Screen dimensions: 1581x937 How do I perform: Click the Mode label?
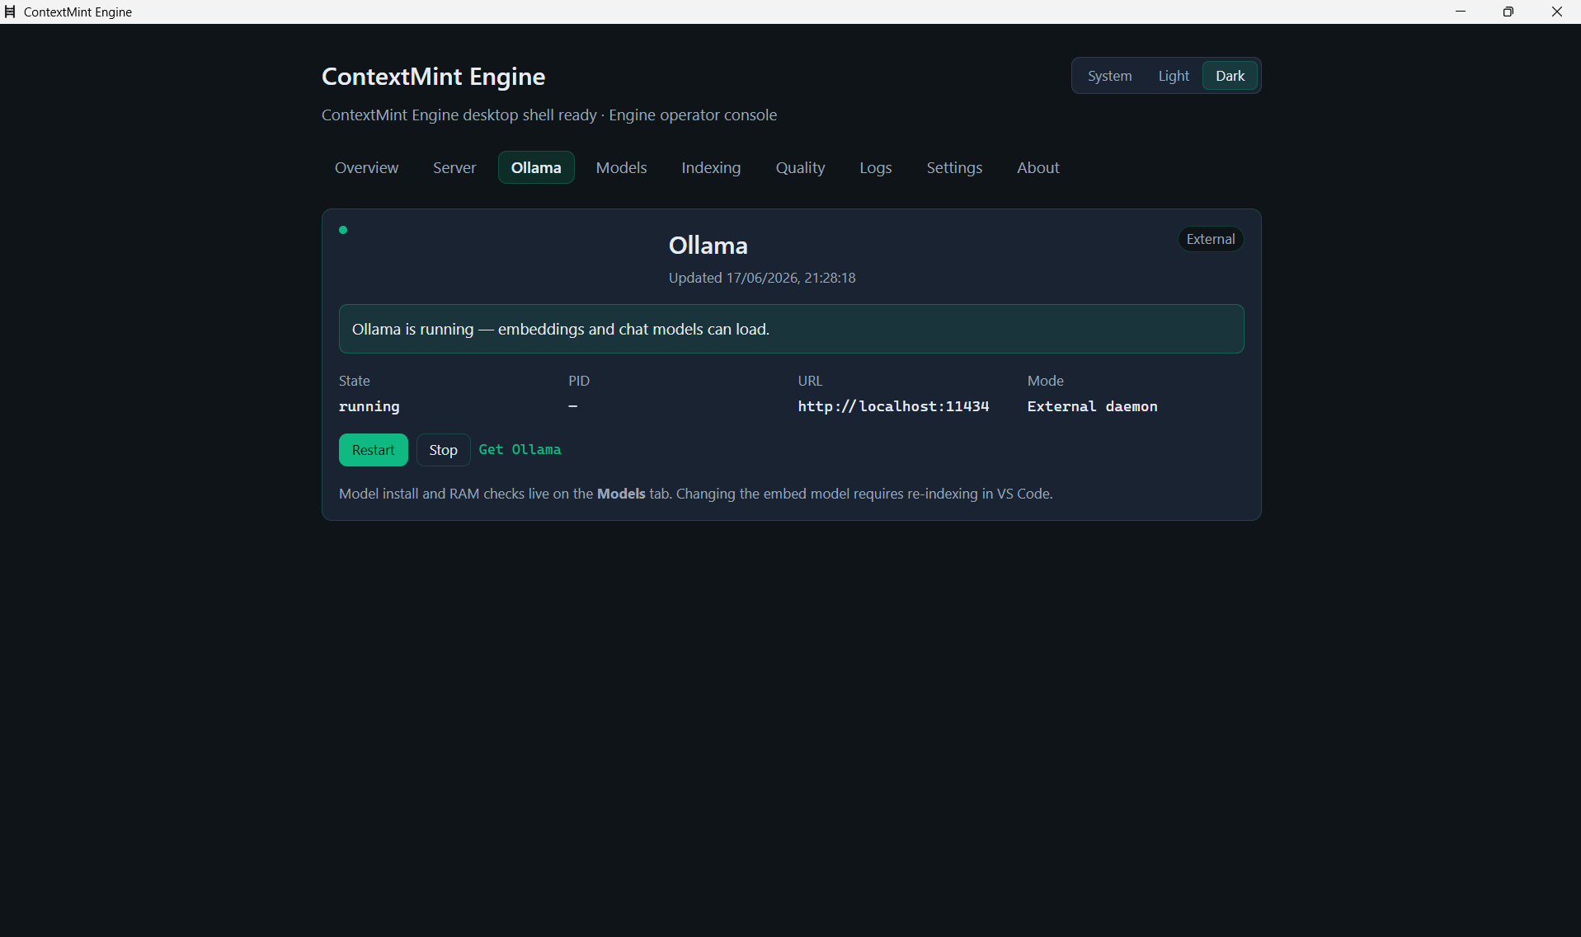(1045, 381)
